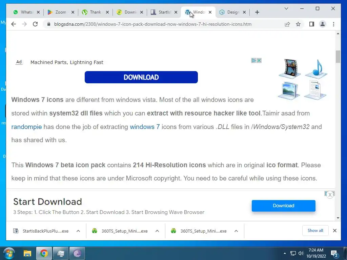Click the Windows 7 icons preview image

point(302,79)
